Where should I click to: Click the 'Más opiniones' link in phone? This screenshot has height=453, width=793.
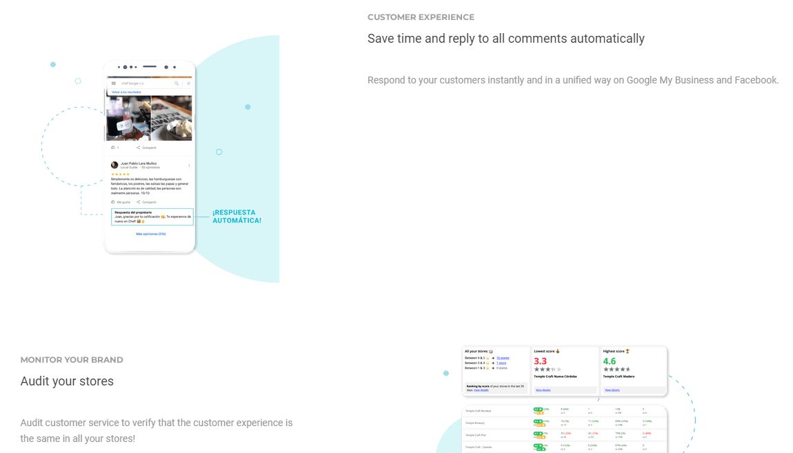151,234
